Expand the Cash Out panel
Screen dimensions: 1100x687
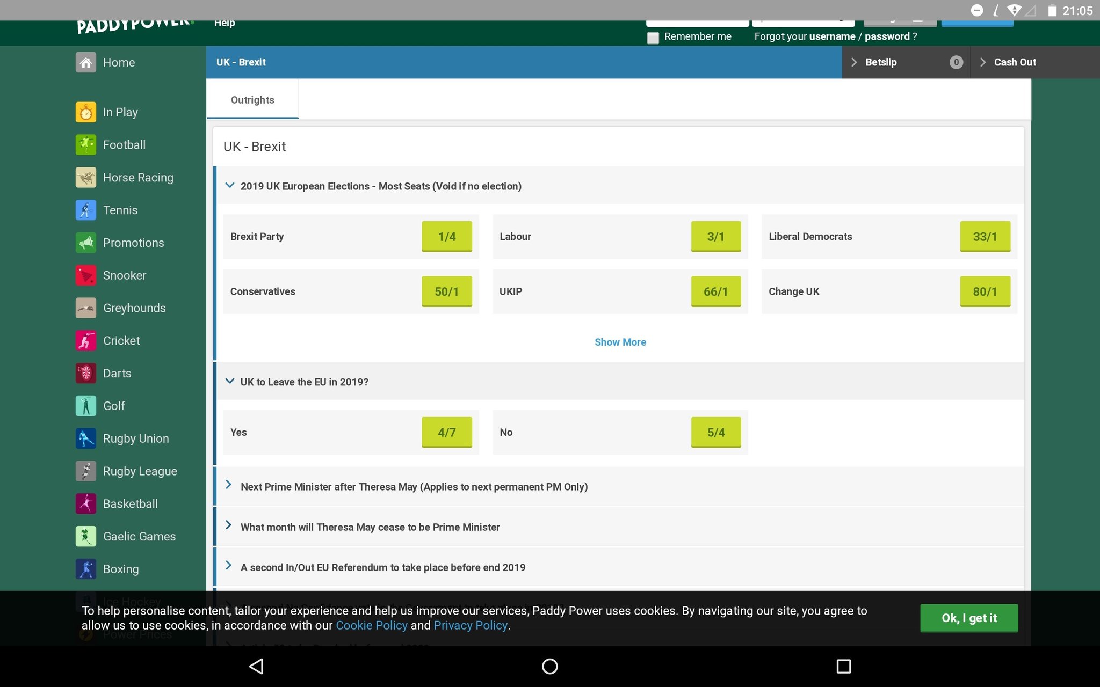point(1035,62)
